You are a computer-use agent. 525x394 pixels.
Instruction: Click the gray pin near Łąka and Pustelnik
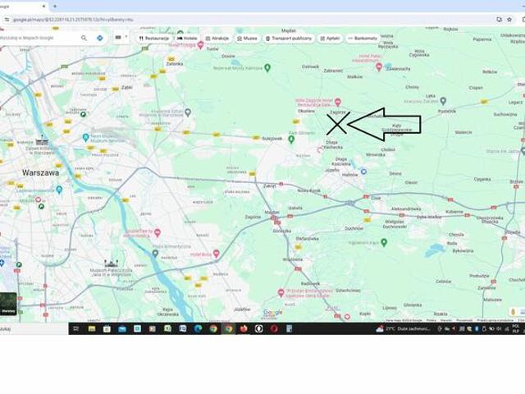[x=443, y=100]
